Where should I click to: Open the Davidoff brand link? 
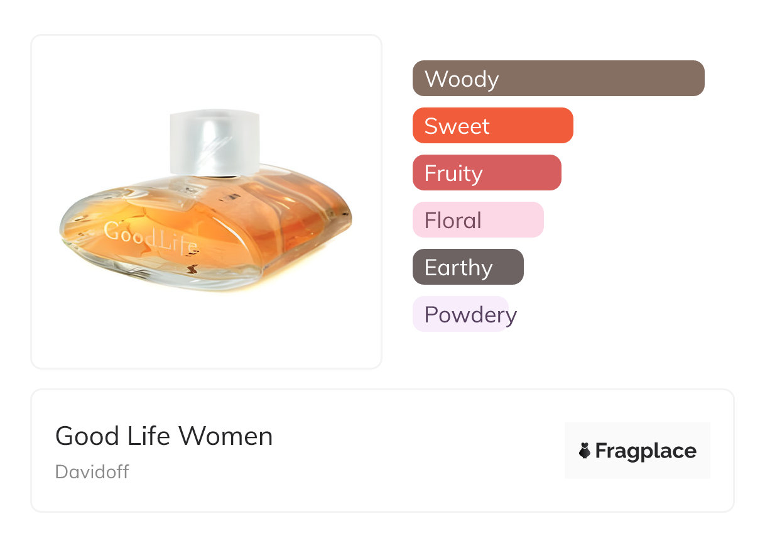(92, 472)
